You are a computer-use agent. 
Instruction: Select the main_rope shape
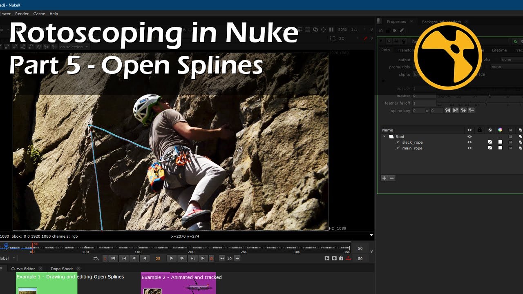tap(412, 148)
